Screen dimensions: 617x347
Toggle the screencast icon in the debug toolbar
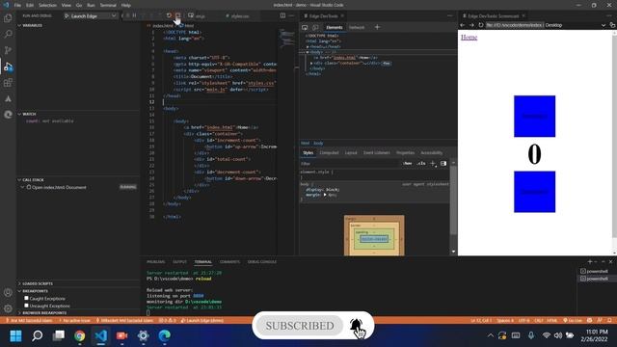191,15
